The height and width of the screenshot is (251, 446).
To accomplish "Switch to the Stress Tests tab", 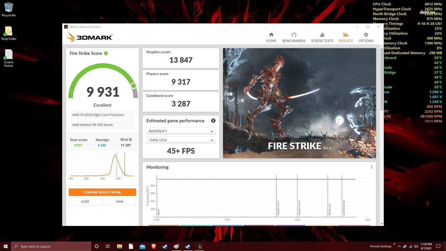I will (x=322, y=37).
